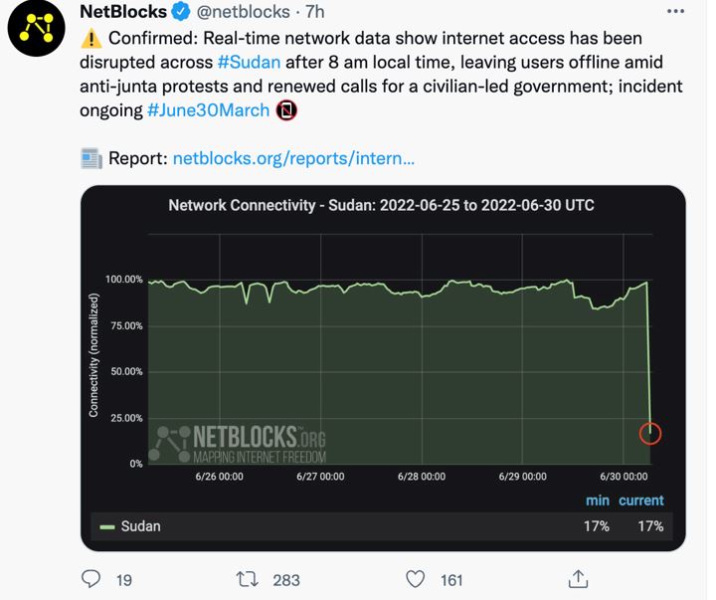Image resolution: width=716 pixels, height=600 pixels.
Task: Click the 7h tweet timestamp
Action: (316, 13)
